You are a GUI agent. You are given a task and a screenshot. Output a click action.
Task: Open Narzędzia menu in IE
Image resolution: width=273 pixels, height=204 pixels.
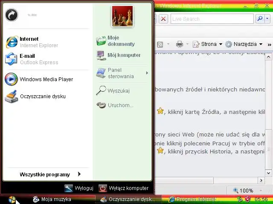244,44
